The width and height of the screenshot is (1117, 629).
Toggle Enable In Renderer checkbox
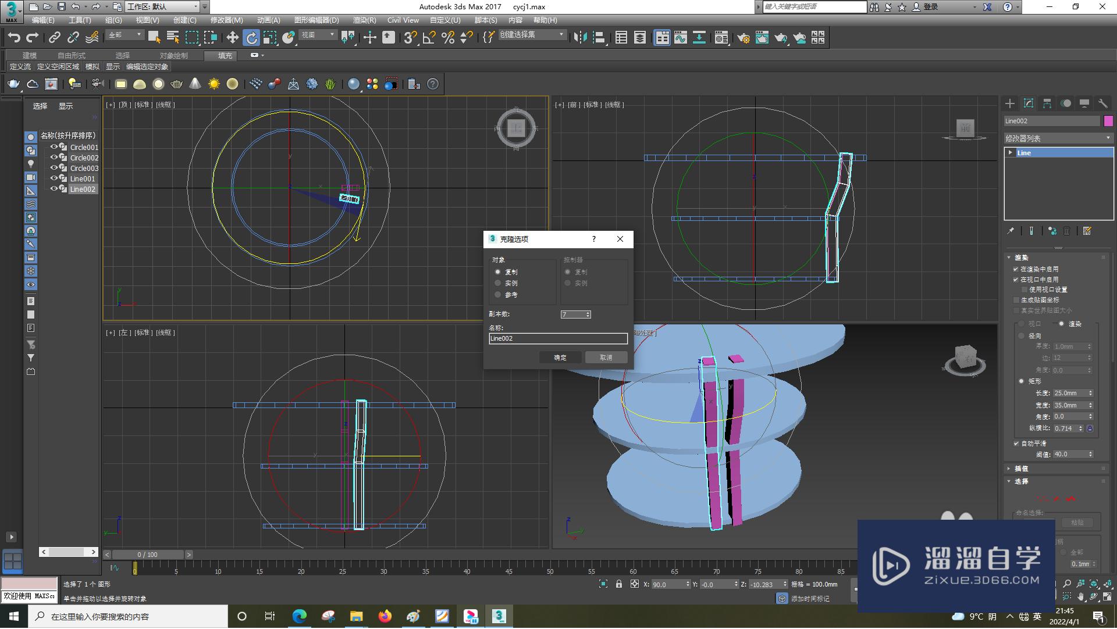click(1016, 270)
